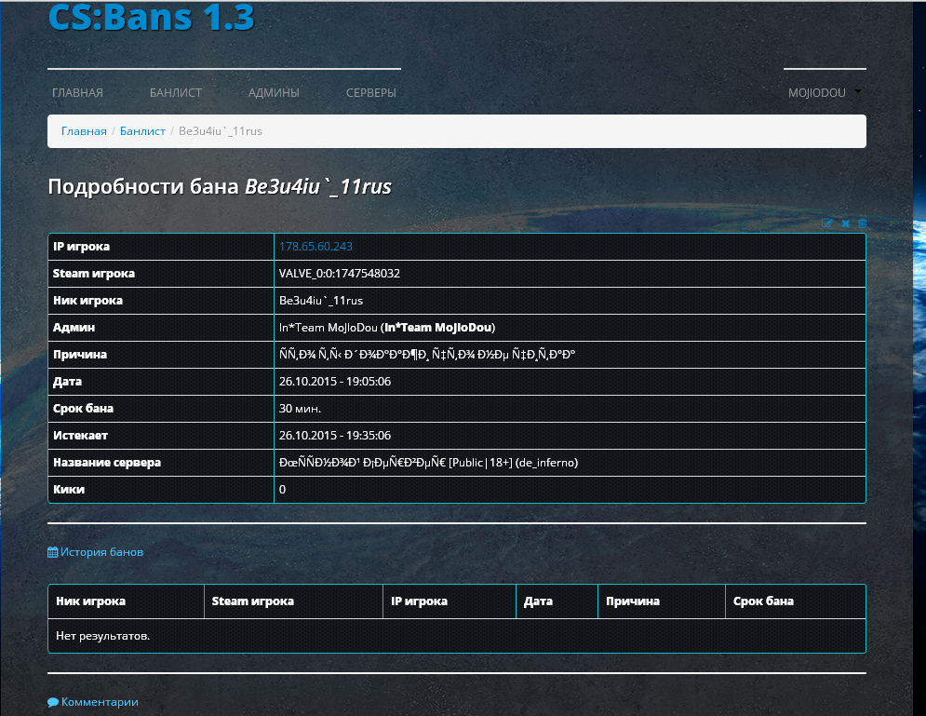
Task: Click the IP игрока row label
Action: (x=82, y=247)
